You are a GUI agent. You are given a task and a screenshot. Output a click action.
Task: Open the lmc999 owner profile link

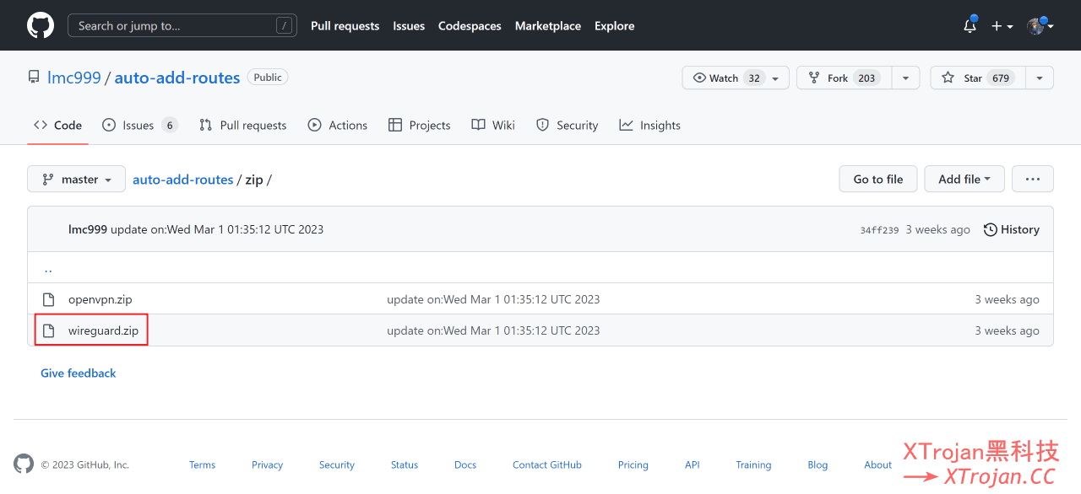click(74, 78)
